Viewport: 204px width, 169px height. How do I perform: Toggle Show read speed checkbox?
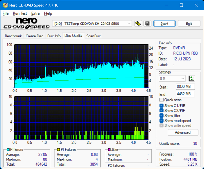coord(161,121)
